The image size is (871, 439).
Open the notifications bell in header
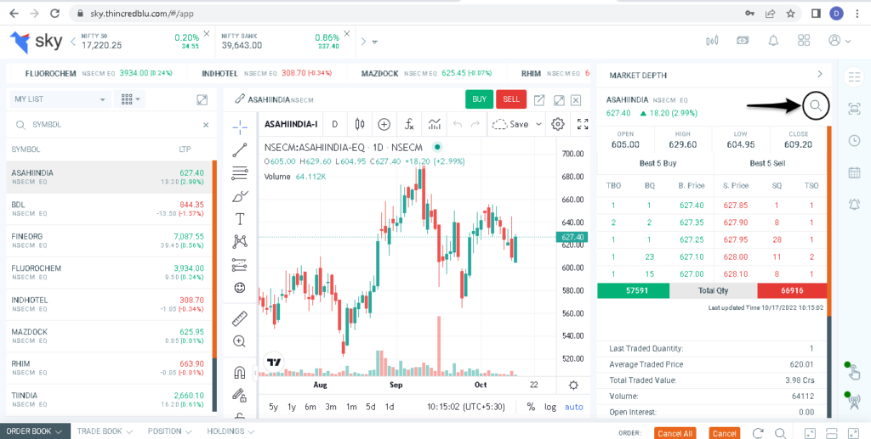pyautogui.click(x=773, y=41)
